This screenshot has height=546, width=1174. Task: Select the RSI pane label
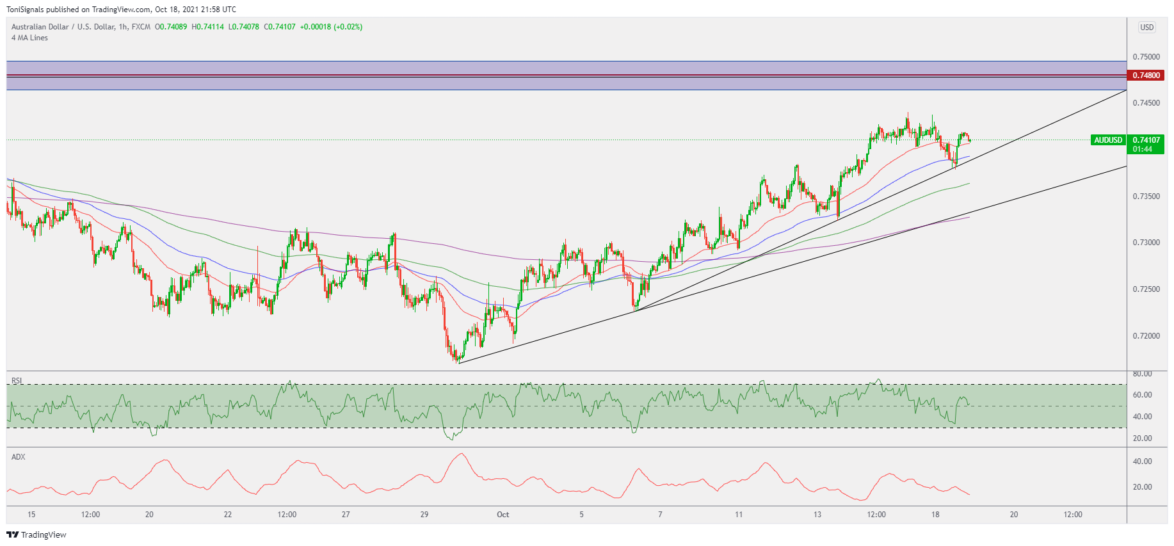[17, 381]
